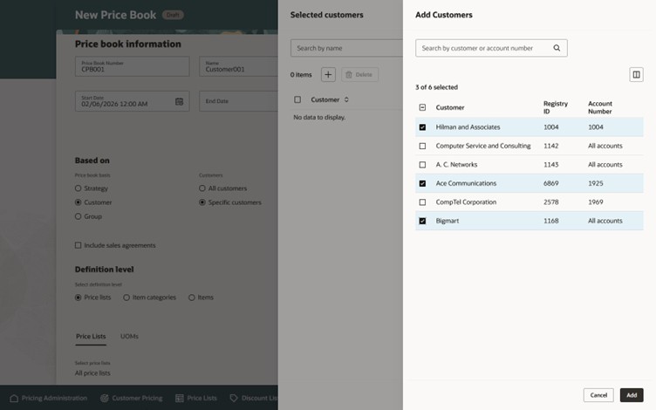Enable Include sales agreements checkbox
Screen dimensions: 656x410
click(78, 245)
